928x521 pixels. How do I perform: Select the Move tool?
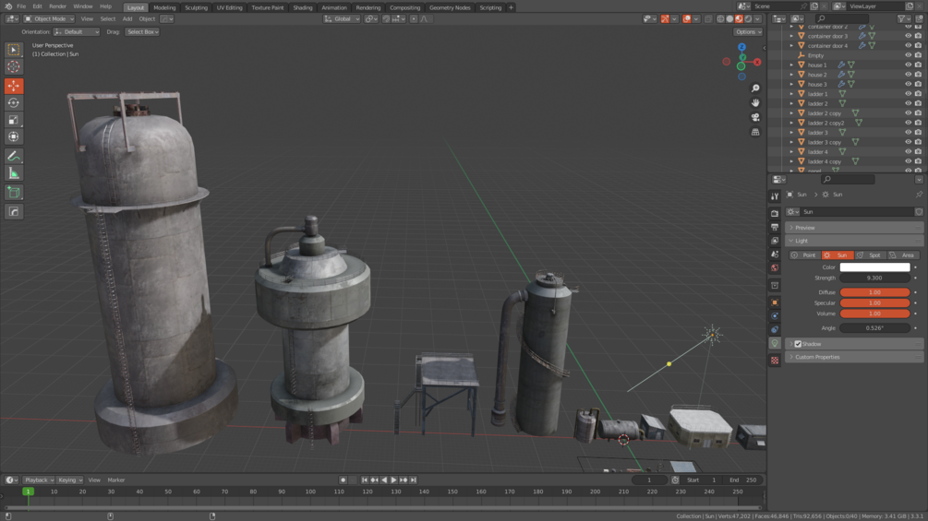pos(14,86)
